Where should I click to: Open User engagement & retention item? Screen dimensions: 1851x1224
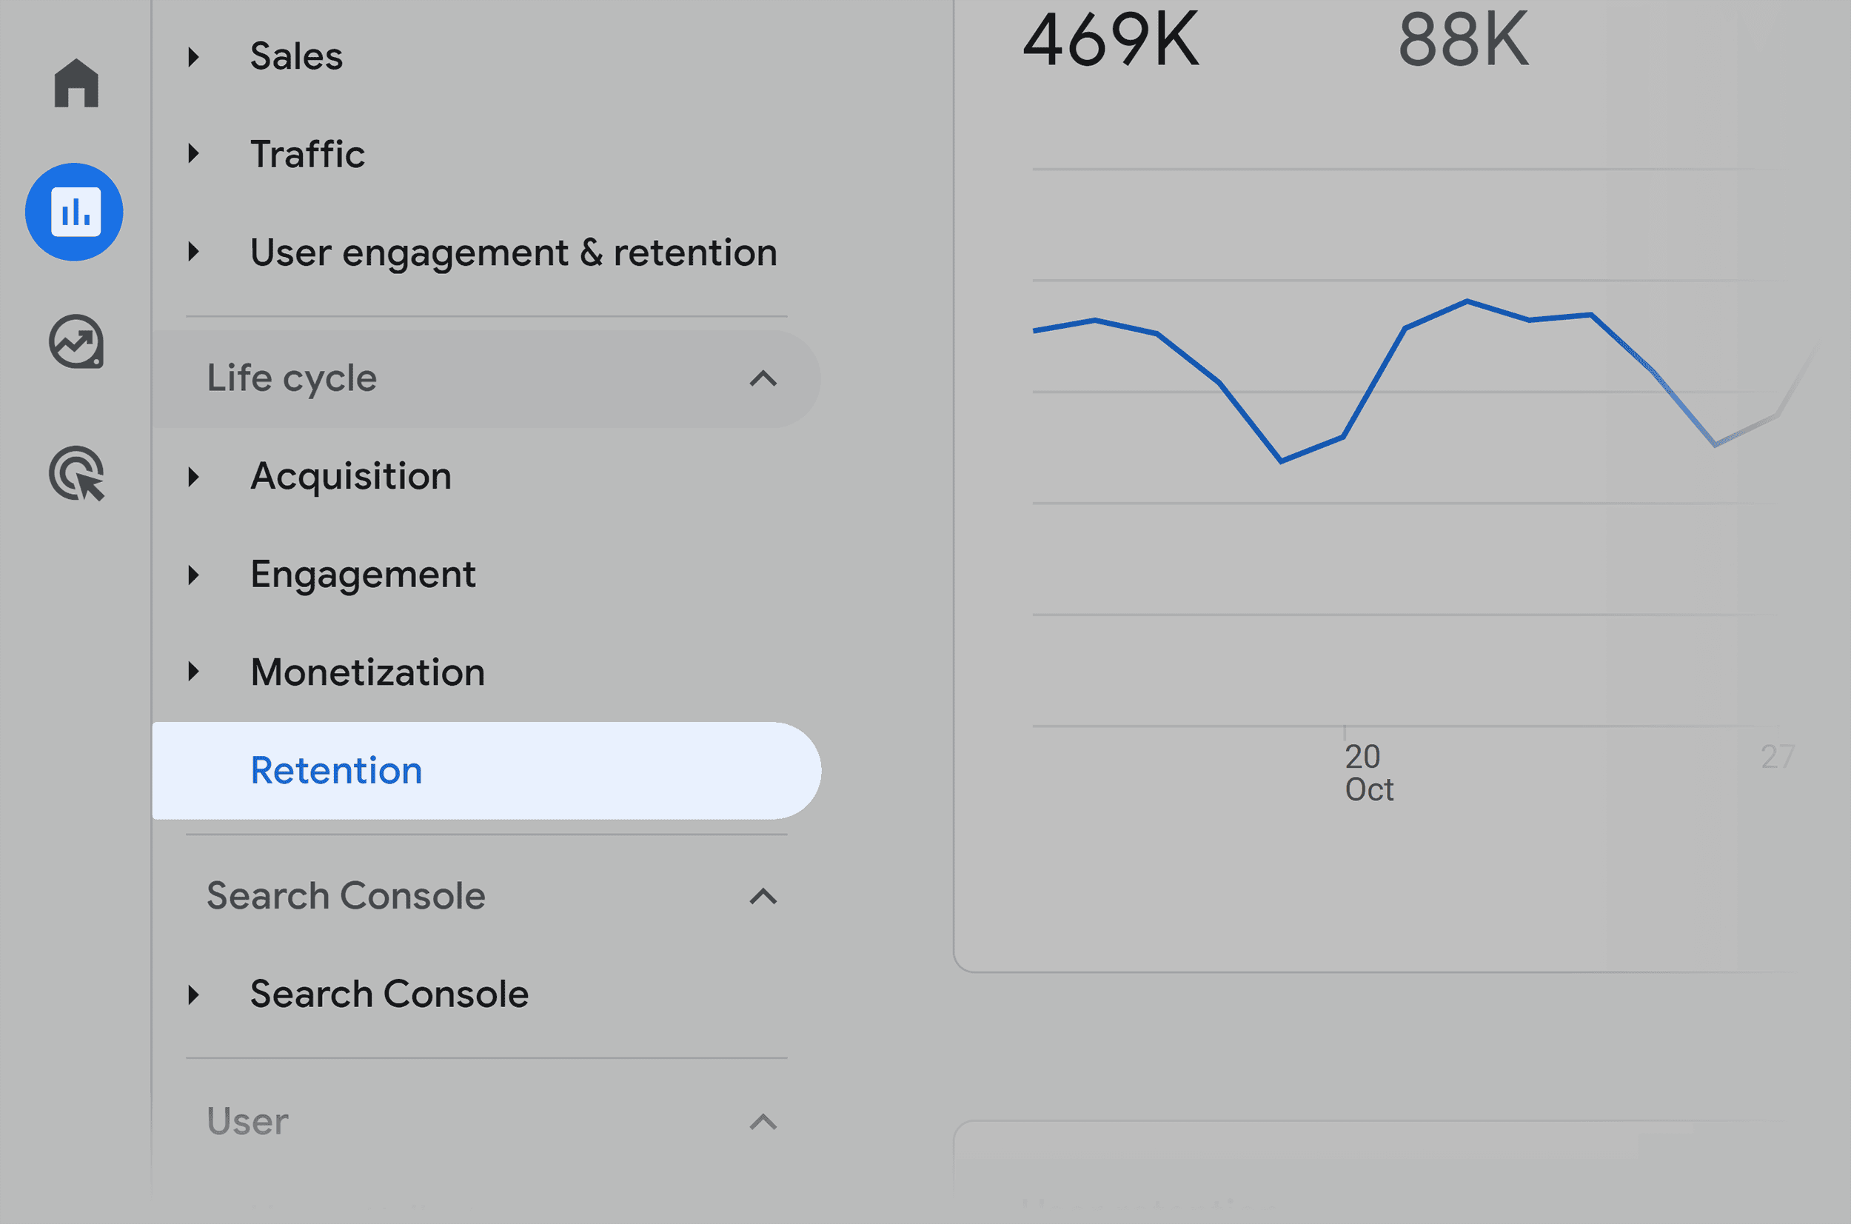tap(514, 253)
